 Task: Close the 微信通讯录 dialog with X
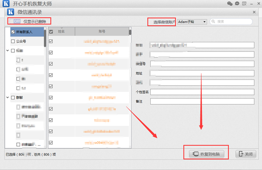click(x=254, y=12)
